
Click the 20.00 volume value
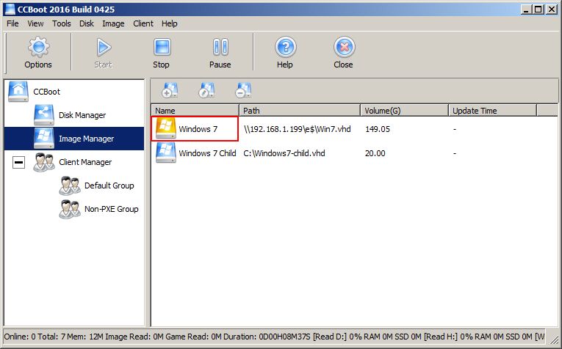[375, 153]
